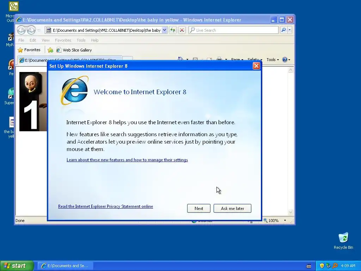Click the Safely Remove Hardware tray icon
361x271 pixels.
328,266
